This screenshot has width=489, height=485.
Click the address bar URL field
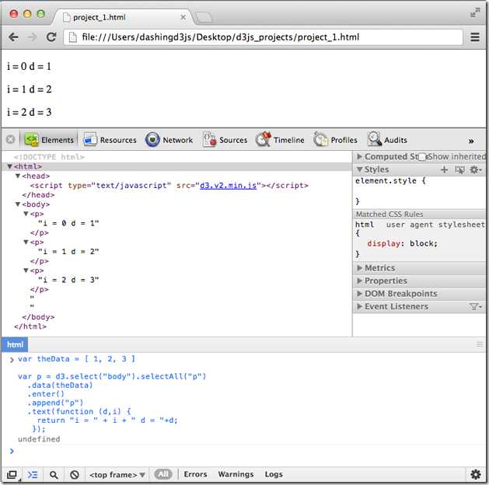(263, 37)
